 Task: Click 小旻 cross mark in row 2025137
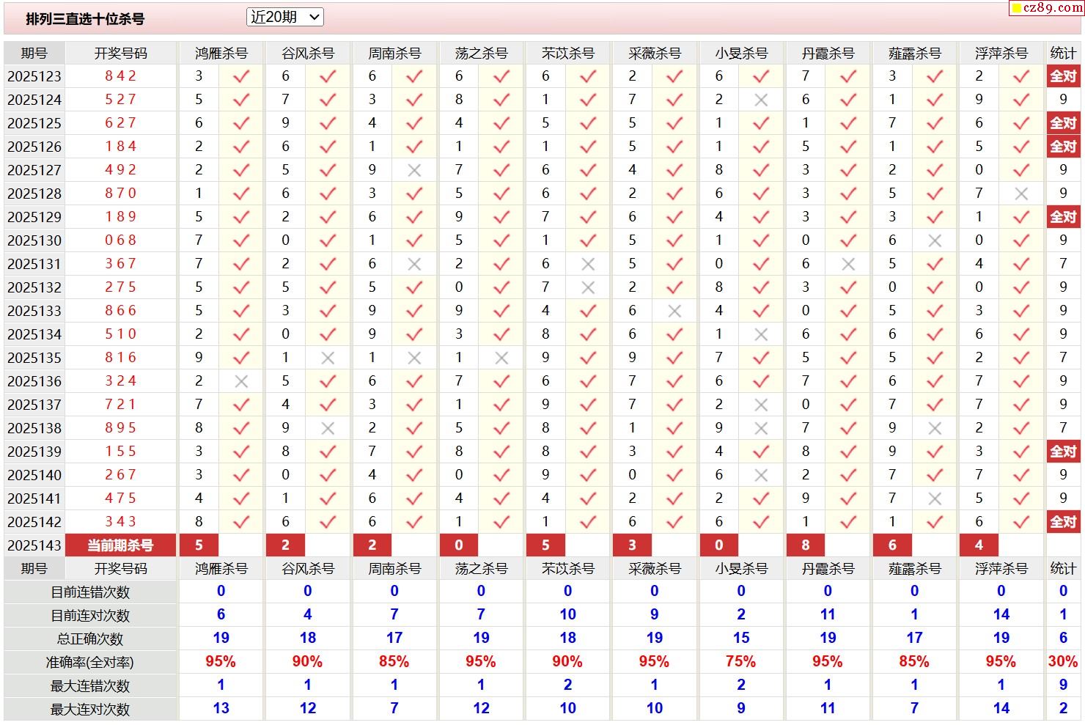[761, 405]
